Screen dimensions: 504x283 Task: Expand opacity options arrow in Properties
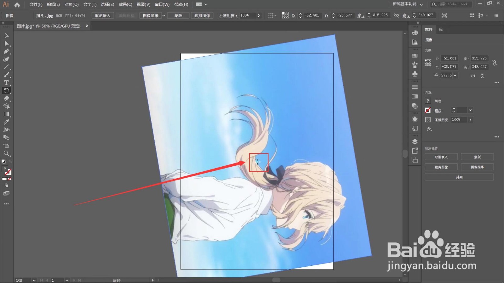(470, 119)
